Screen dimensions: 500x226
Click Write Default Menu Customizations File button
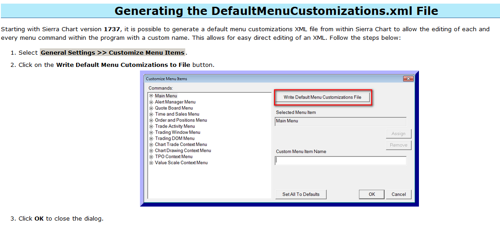pyautogui.click(x=322, y=97)
